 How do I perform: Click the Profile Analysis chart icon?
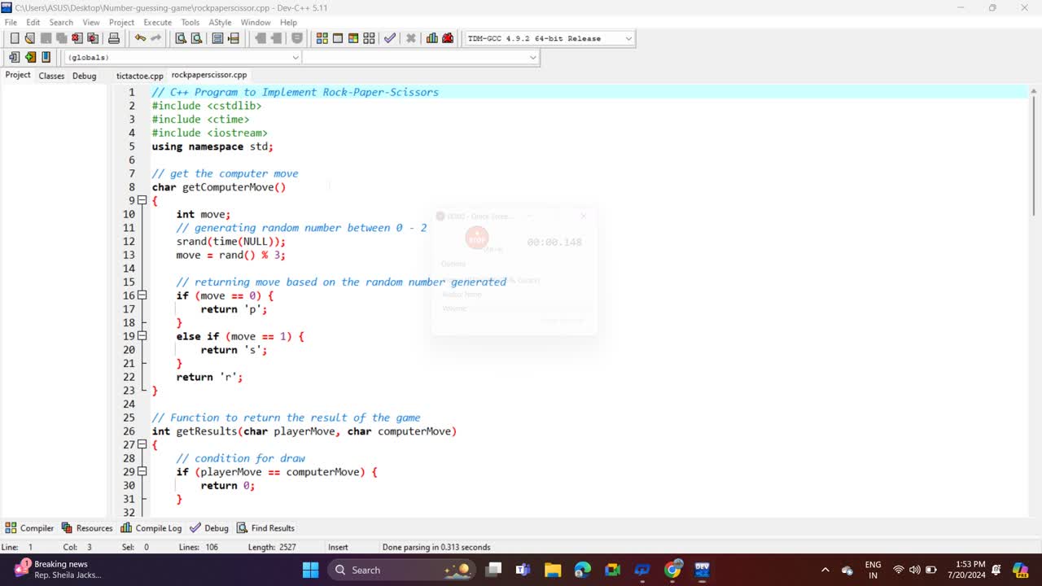(431, 38)
